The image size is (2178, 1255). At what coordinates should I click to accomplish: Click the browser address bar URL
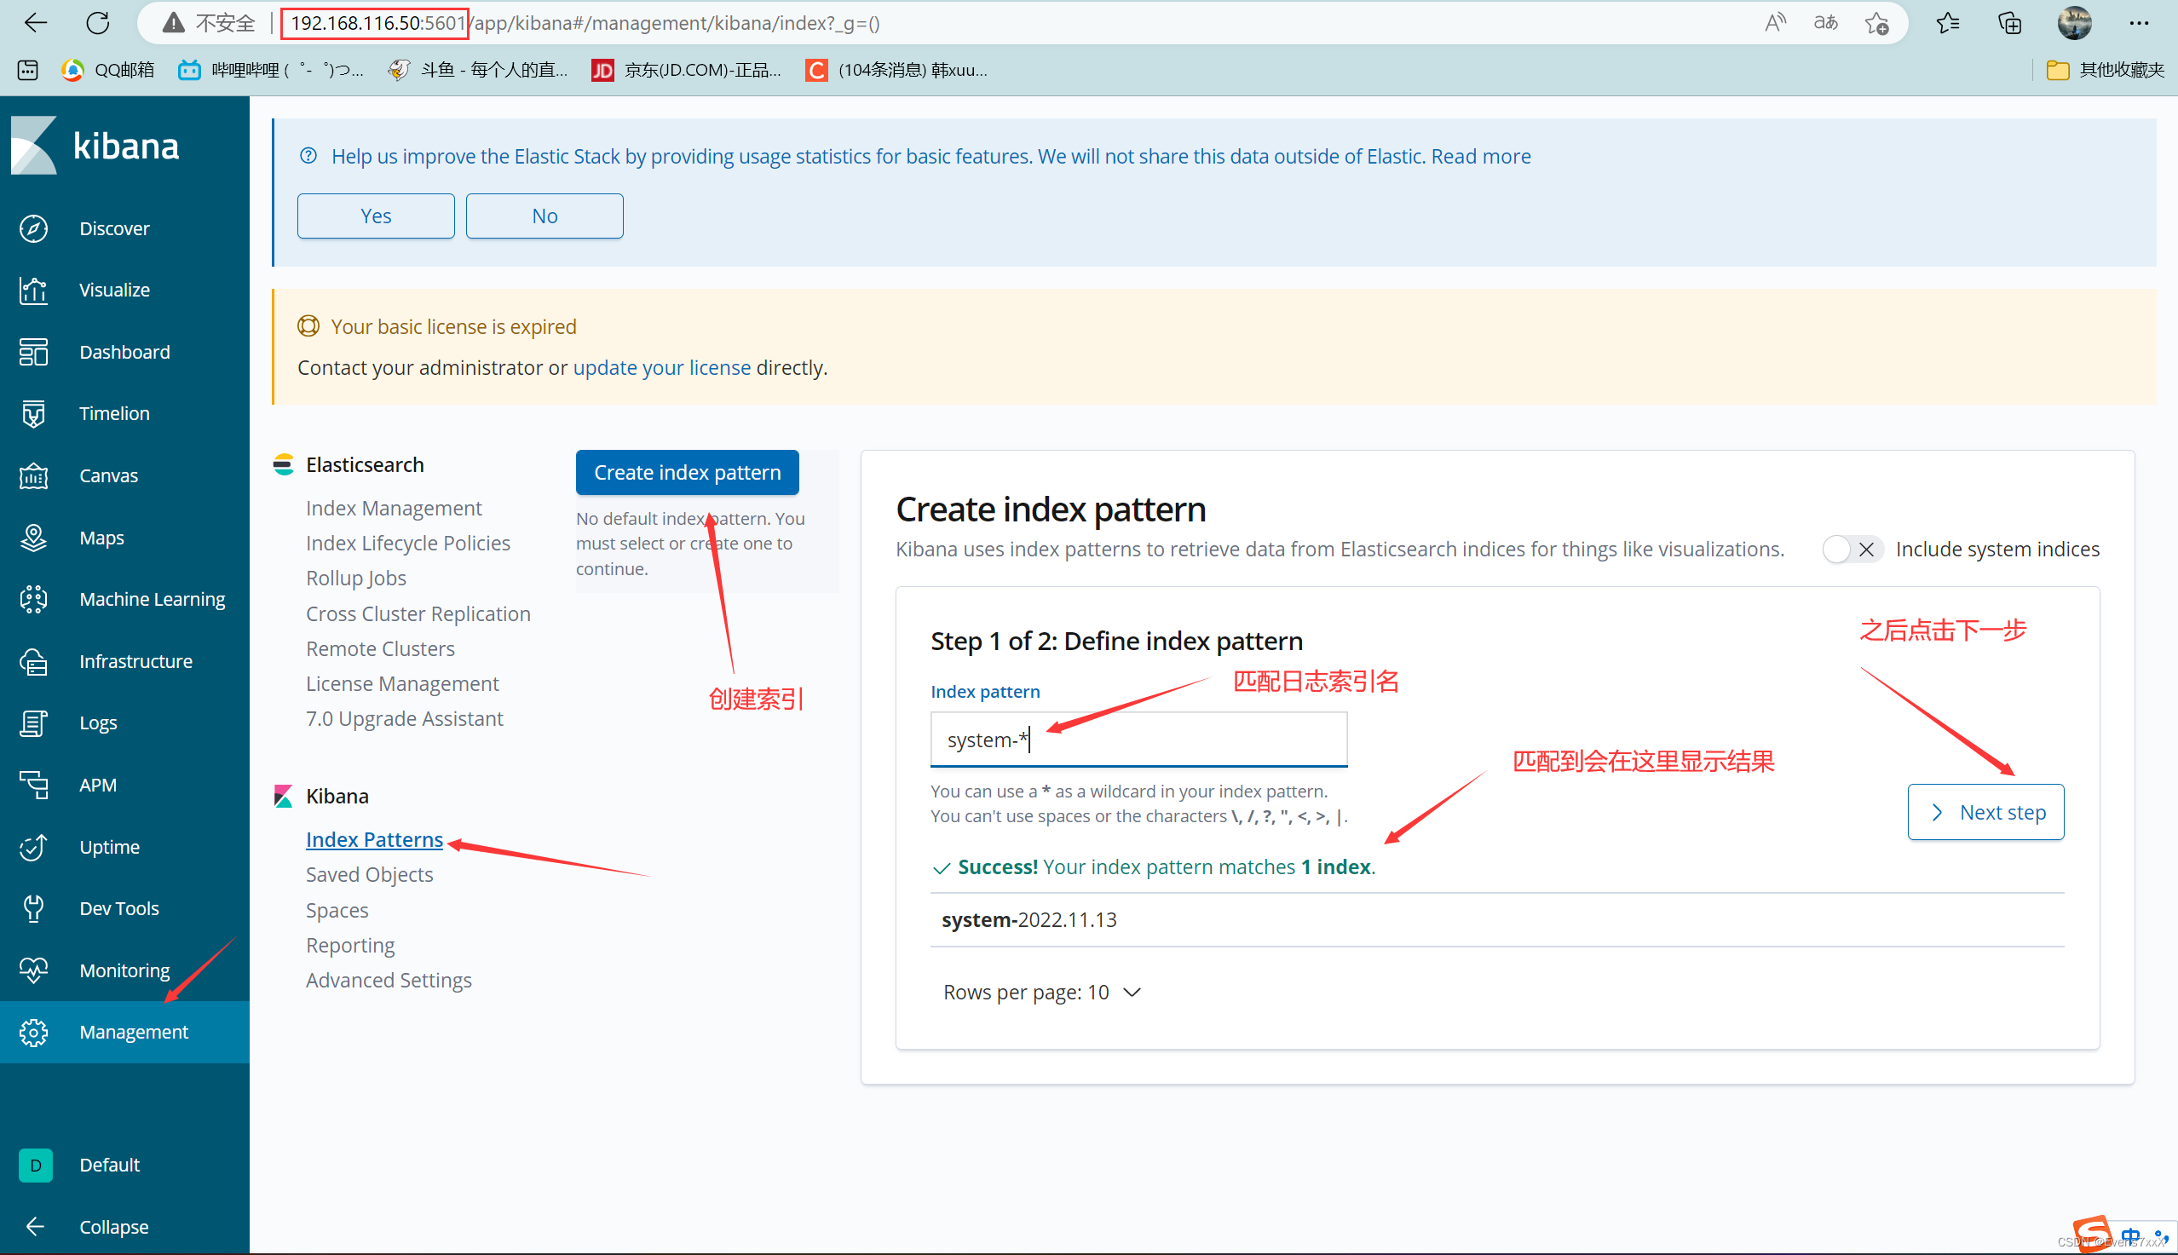click(586, 23)
